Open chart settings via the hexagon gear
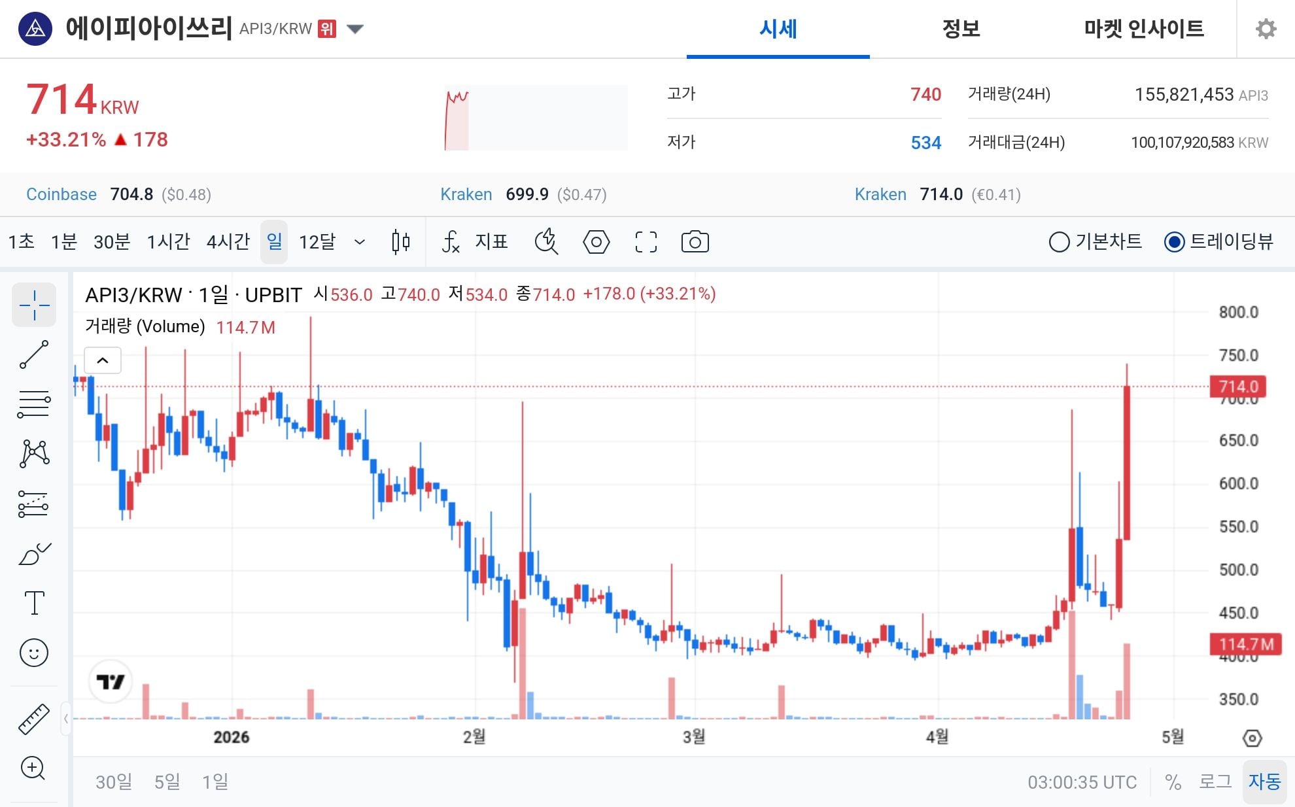This screenshot has width=1295, height=807. 596,241
